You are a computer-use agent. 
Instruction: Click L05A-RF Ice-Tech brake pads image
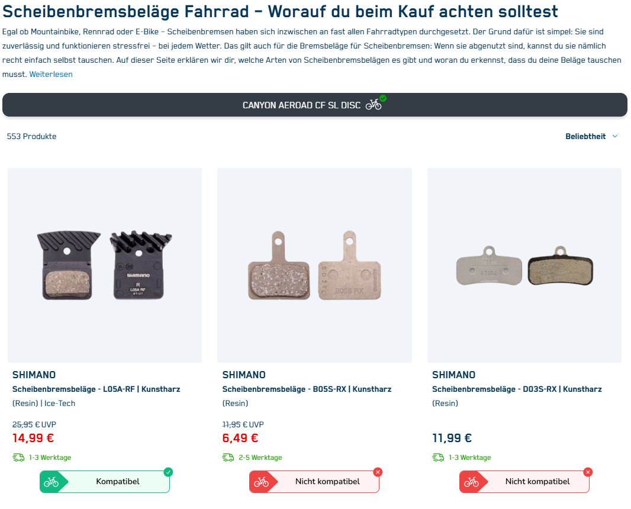point(105,265)
